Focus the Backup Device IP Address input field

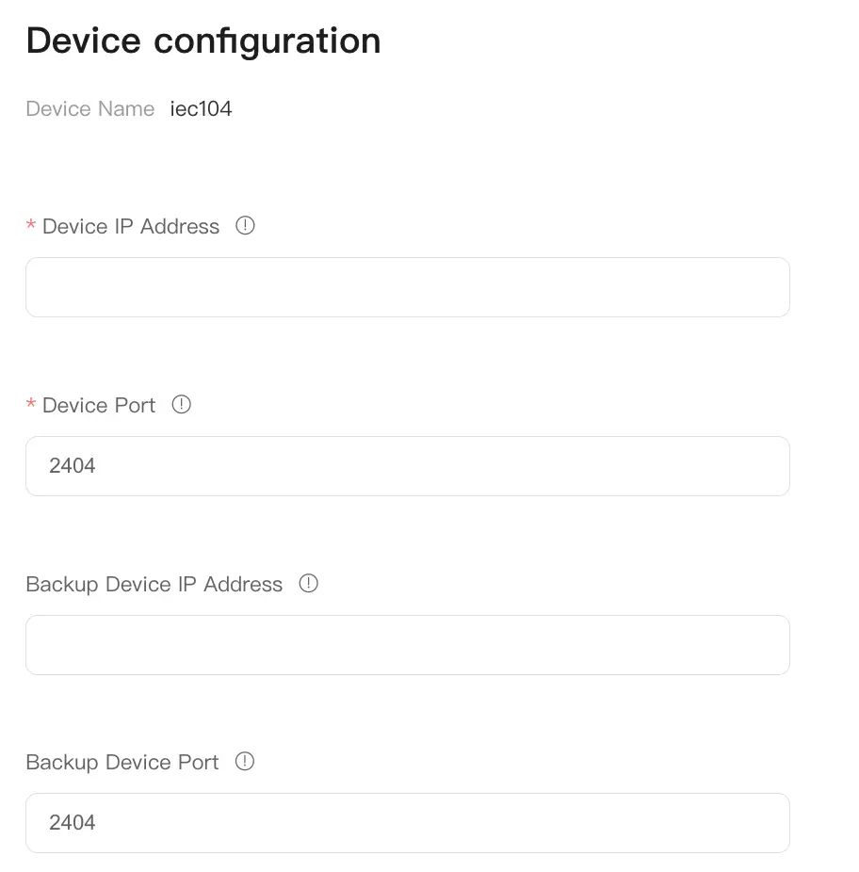tap(407, 644)
